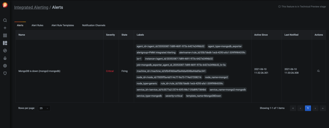Open the Rows per page dropdown
Screen dimensions: 329x128
(x=44, y=108)
